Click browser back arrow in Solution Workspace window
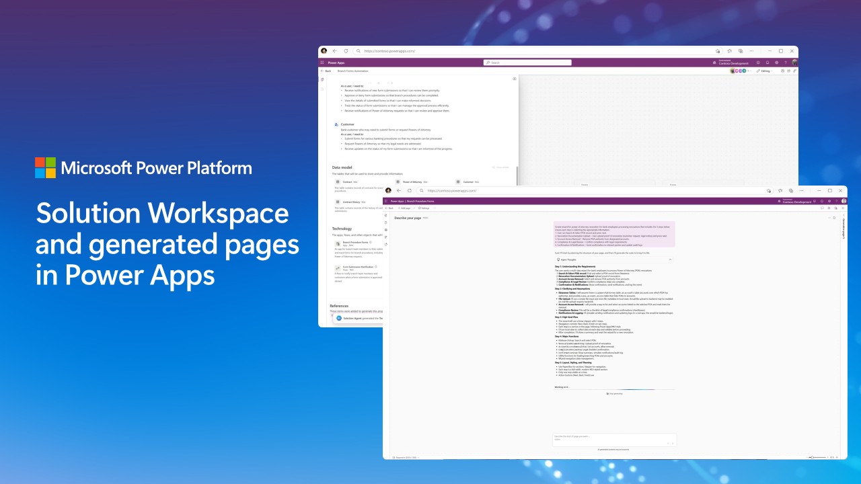861x484 pixels. point(334,51)
